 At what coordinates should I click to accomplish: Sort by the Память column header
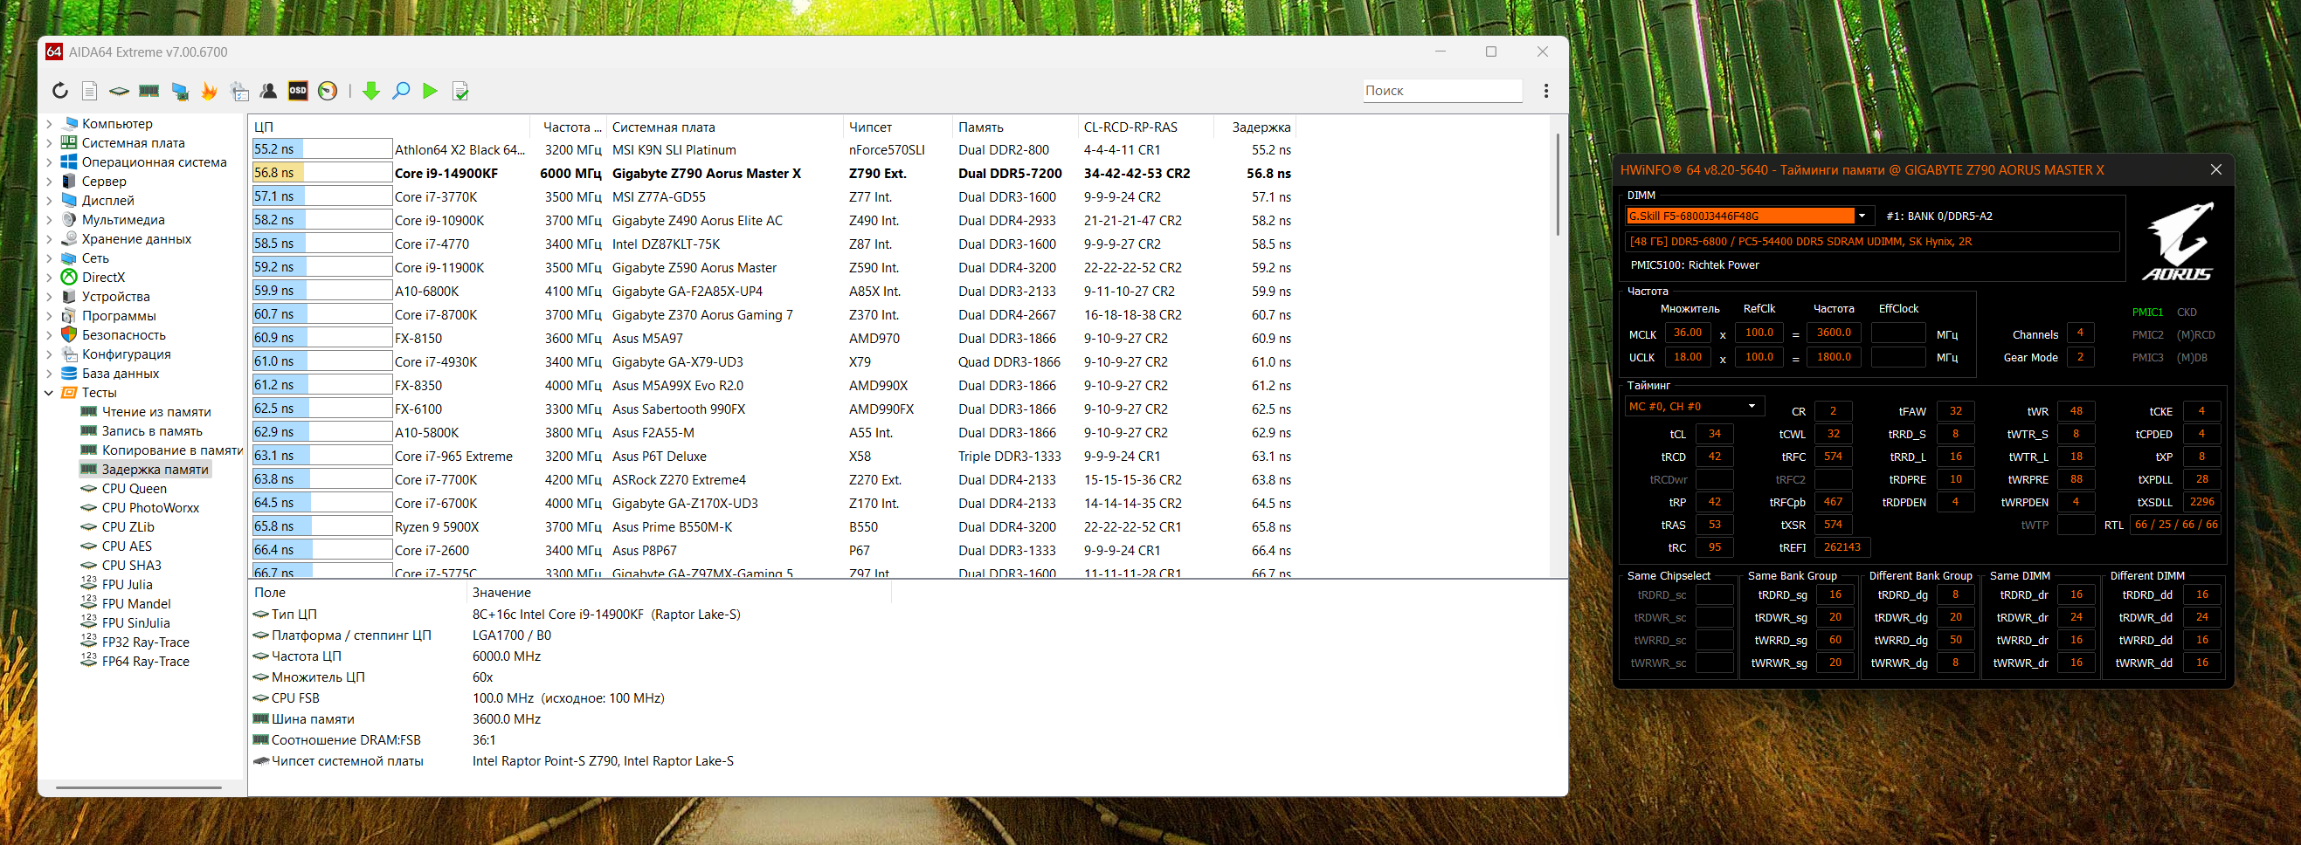click(1015, 127)
